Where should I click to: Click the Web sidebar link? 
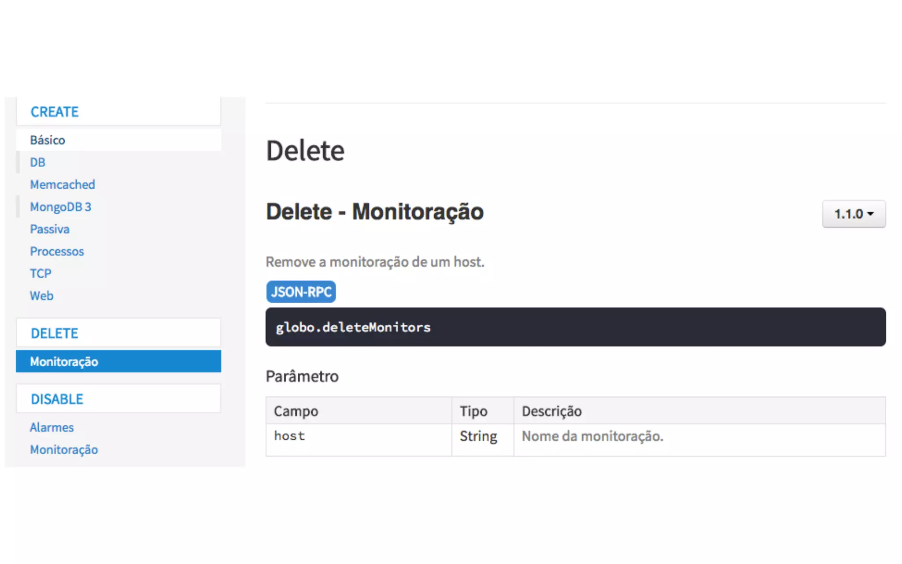point(41,296)
